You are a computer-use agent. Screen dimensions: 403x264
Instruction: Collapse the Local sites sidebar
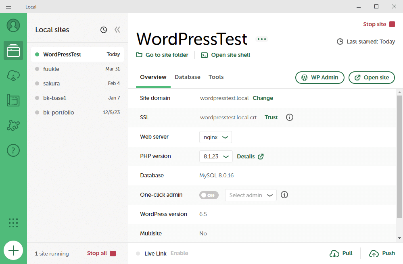(x=117, y=30)
